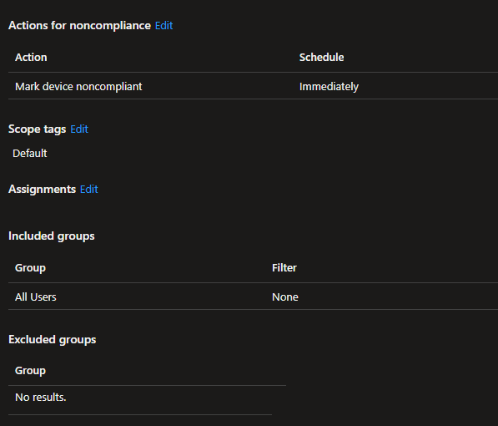Click the Included groups heading

pos(52,236)
